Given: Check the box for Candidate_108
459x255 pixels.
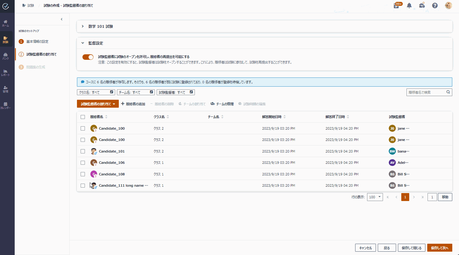Looking at the screenshot, I should tap(83, 174).
